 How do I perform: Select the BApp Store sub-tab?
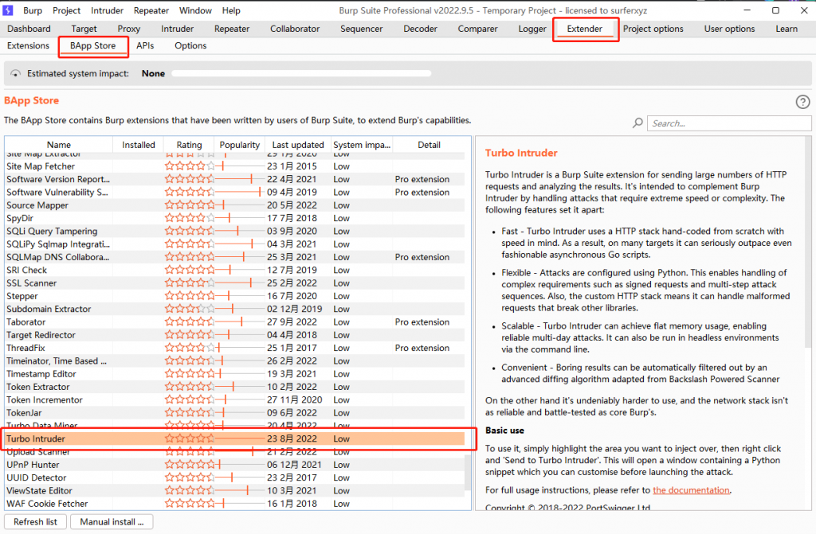point(93,46)
